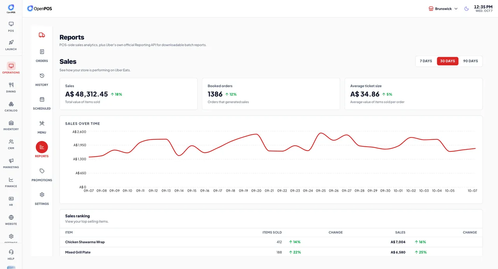Select the Operations module icon
This screenshot has width=498, height=269.
[11, 66]
